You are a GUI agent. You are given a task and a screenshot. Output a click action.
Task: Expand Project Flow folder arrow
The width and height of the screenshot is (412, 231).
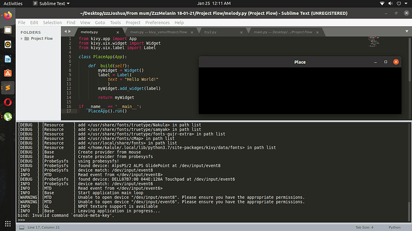(21, 39)
